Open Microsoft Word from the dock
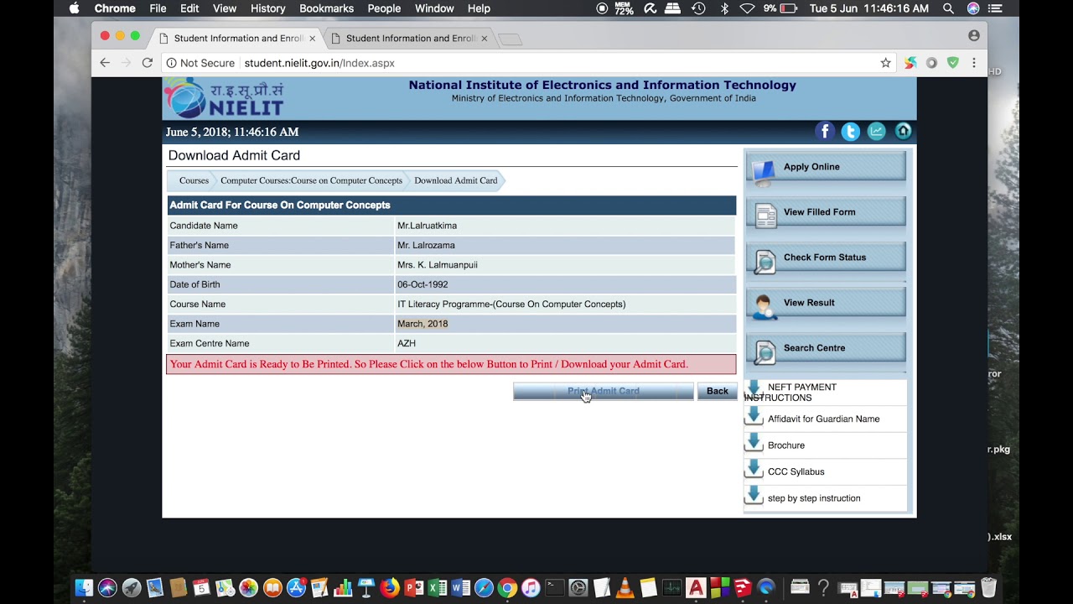 tap(460, 588)
